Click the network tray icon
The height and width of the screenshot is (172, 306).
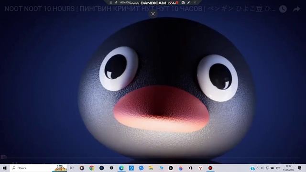coord(267,168)
